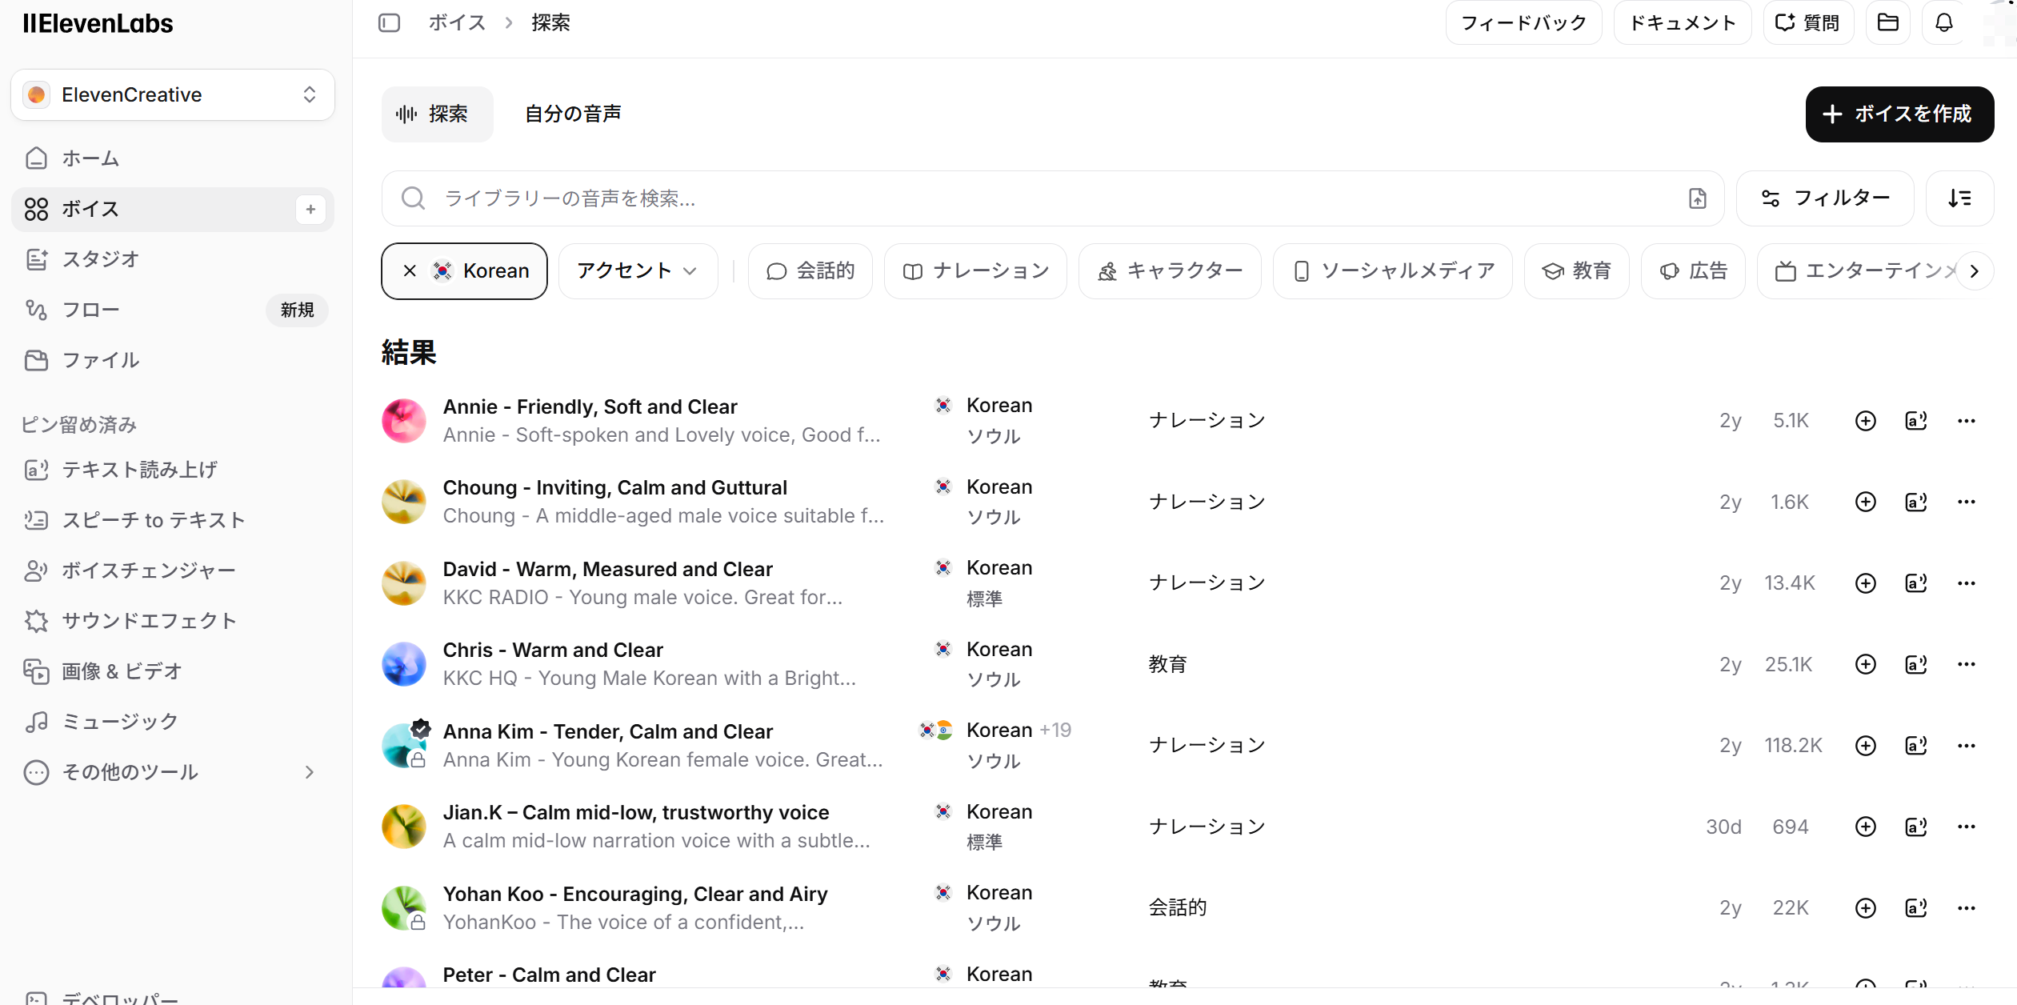
Task: Open the folder icon in the top bar
Action: pyautogui.click(x=1888, y=22)
